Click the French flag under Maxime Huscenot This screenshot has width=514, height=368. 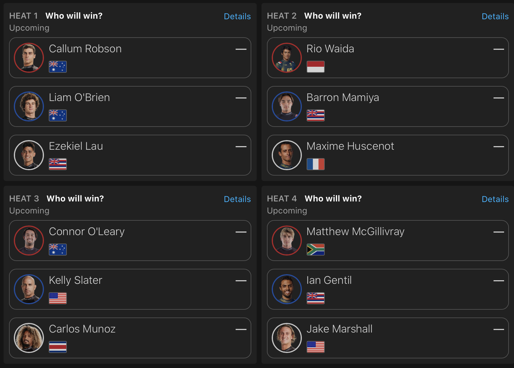tap(316, 164)
